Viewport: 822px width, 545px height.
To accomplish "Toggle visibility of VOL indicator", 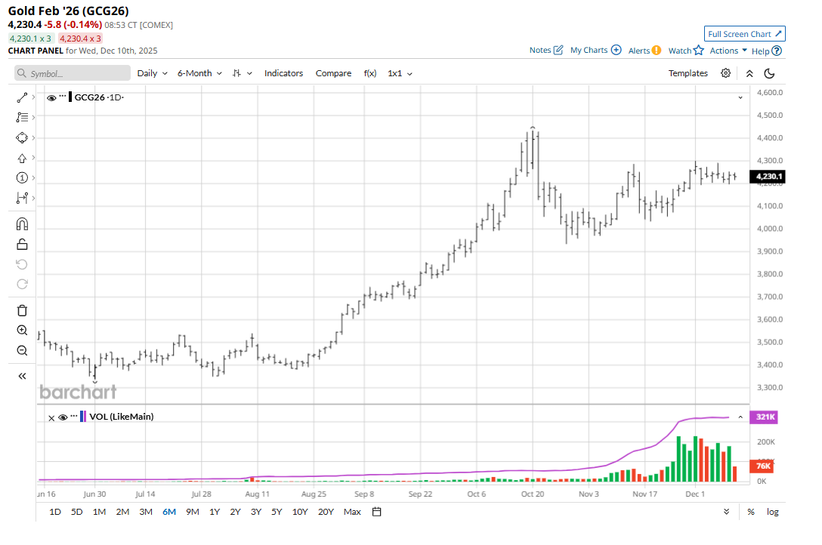I will [x=63, y=417].
